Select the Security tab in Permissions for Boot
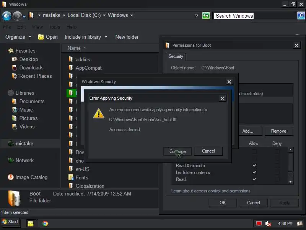 coord(176,56)
